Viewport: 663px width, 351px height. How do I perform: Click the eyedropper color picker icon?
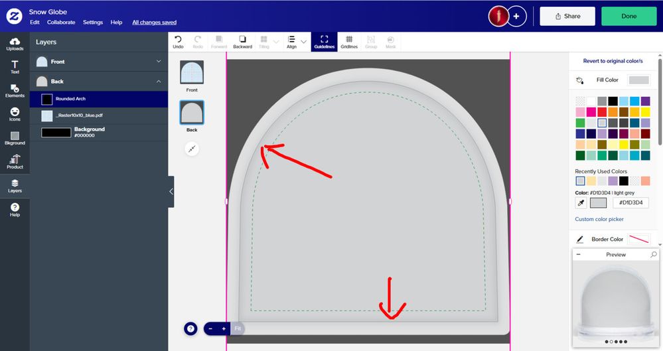581,203
